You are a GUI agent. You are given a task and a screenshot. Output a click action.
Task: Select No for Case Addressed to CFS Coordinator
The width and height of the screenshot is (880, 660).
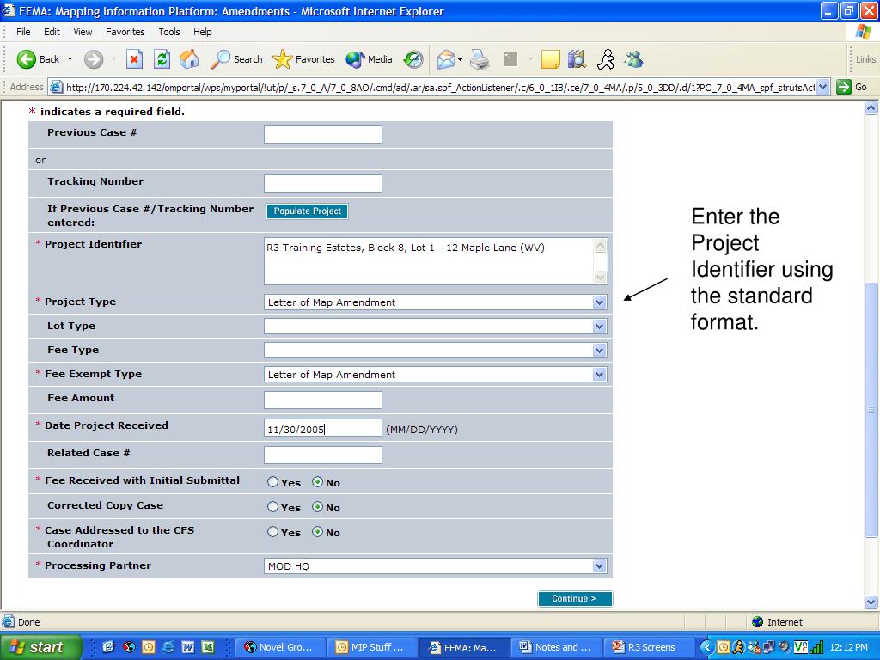coord(318,532)
